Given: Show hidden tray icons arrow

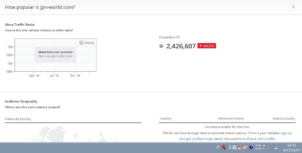Looking at the screenshot, I should click(x=269, y=148).
